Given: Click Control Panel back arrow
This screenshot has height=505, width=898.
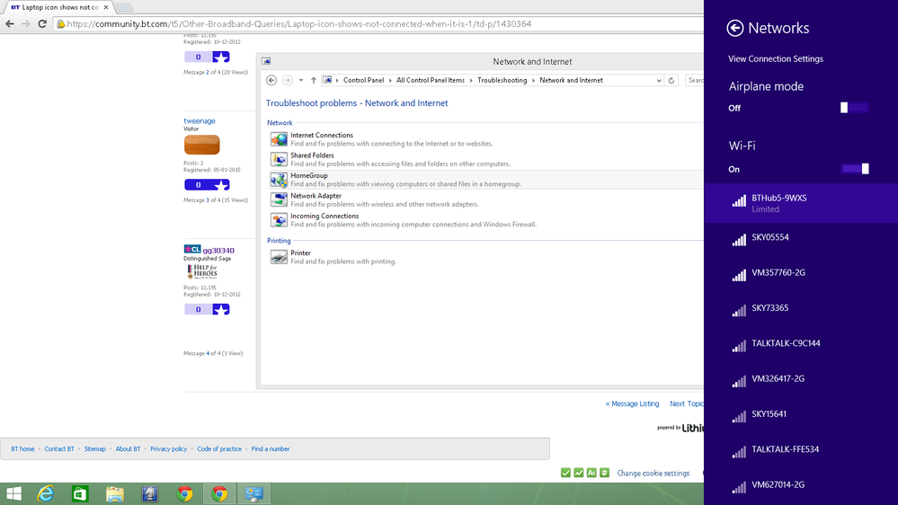Looking at the screenshot, I should click(271, 80).
